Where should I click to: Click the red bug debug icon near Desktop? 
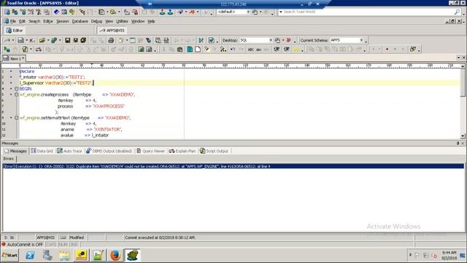click(x=288, y=40)
